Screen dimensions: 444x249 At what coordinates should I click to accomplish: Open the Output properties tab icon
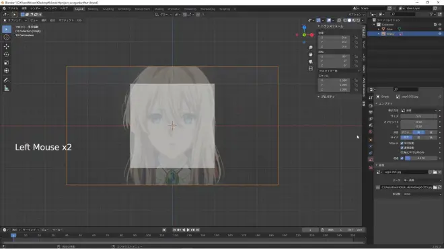click(x=371, y=112)
